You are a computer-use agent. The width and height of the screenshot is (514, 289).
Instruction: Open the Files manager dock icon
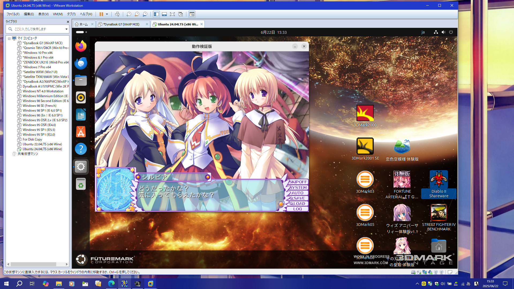pos(81,80)
